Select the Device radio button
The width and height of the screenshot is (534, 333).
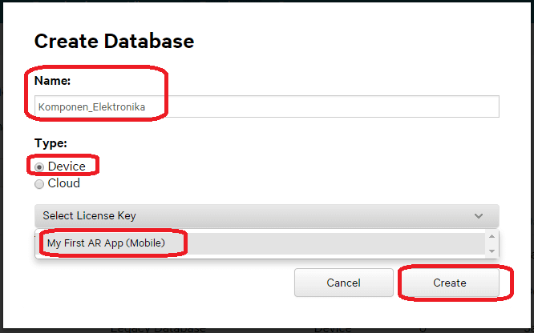tap(40, 166)
